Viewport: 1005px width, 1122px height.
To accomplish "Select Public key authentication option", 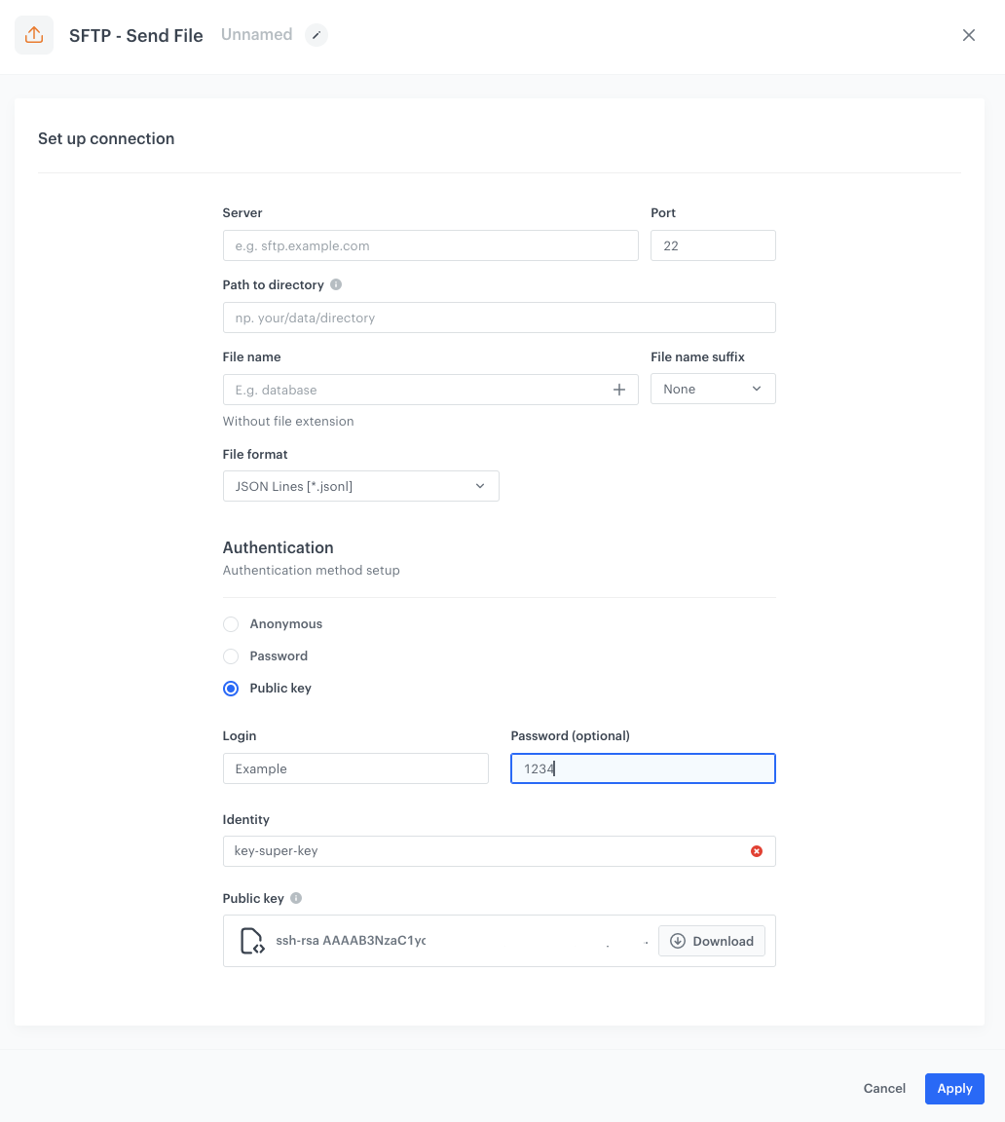I will [231, 689].
